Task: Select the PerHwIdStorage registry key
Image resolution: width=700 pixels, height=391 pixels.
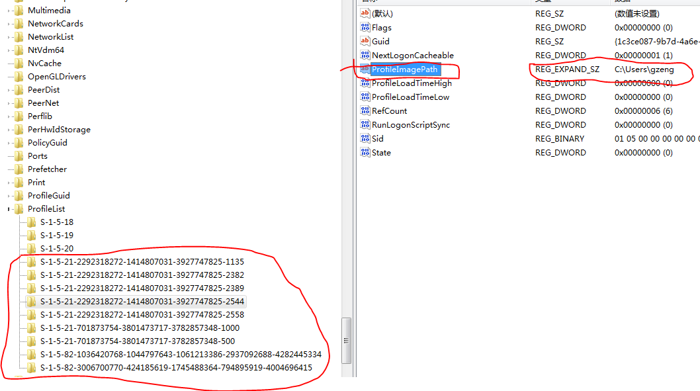Action: (x=59, y=130)
